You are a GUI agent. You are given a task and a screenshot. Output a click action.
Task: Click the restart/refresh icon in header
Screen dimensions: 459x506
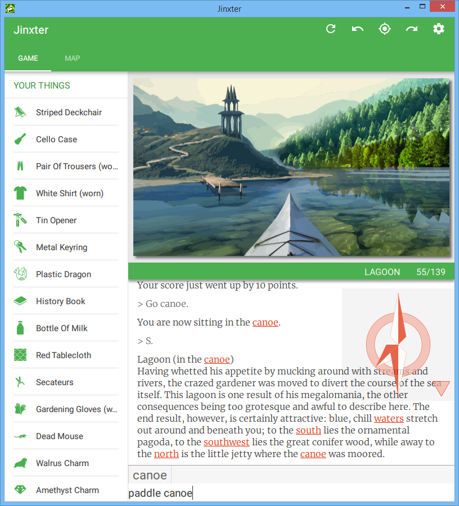coord(331,29)
